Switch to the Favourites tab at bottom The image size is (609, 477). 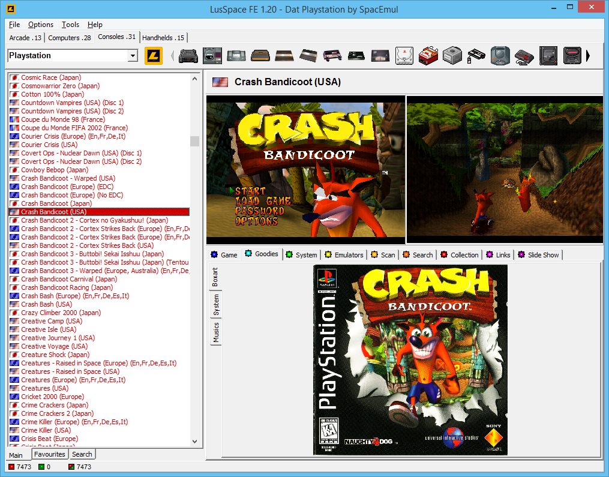49,454
